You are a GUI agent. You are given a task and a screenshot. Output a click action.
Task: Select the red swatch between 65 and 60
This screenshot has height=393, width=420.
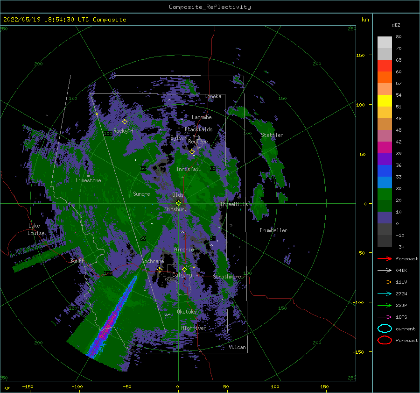[385, 66]
